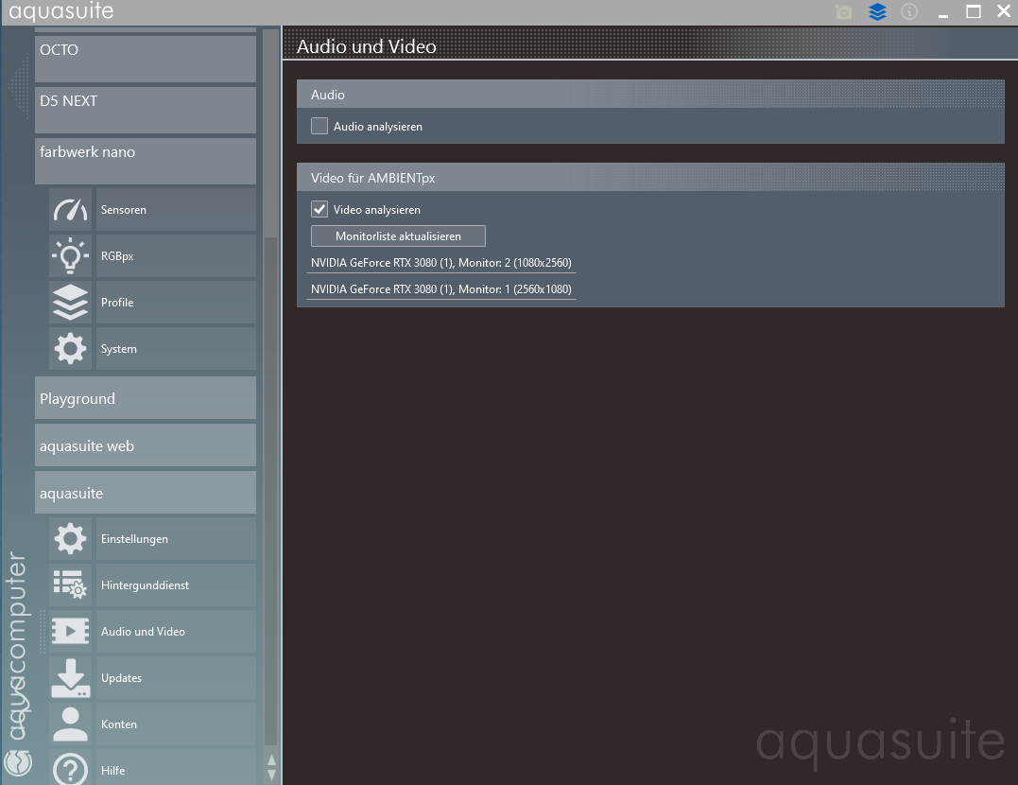
Task: Click the Hintergunddienst service icon
Action: (x=70, y=584)
